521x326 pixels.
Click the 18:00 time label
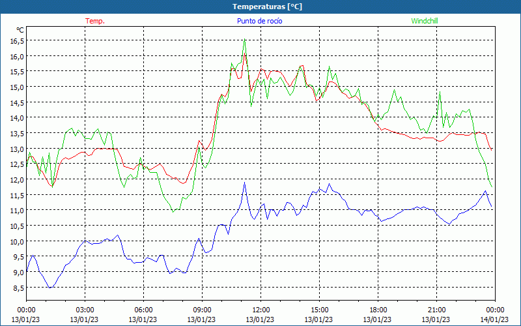(x=378, y=310)
